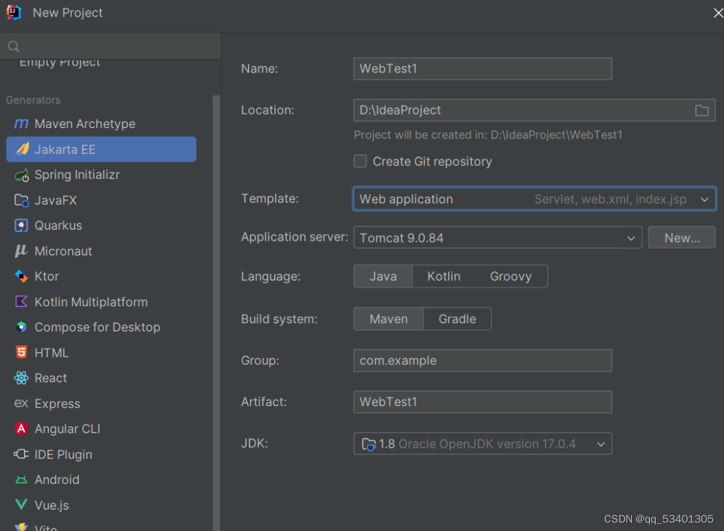Viewport: 724px width, 531px height.
Task: Open the Template dropdown
Action: [534, 199]
